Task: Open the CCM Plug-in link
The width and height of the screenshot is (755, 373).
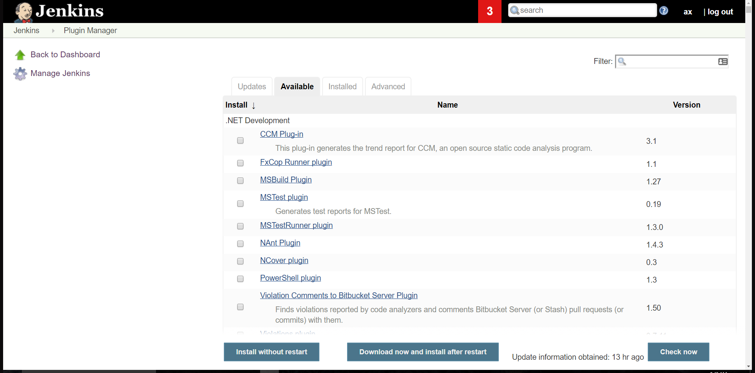Action: [282, 134]
